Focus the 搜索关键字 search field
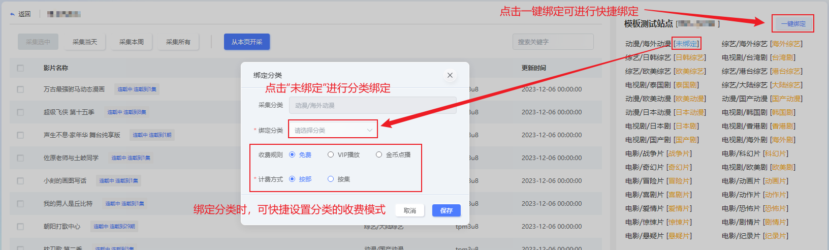The height and width of the screenshot is (250, 829). (553, 42)
